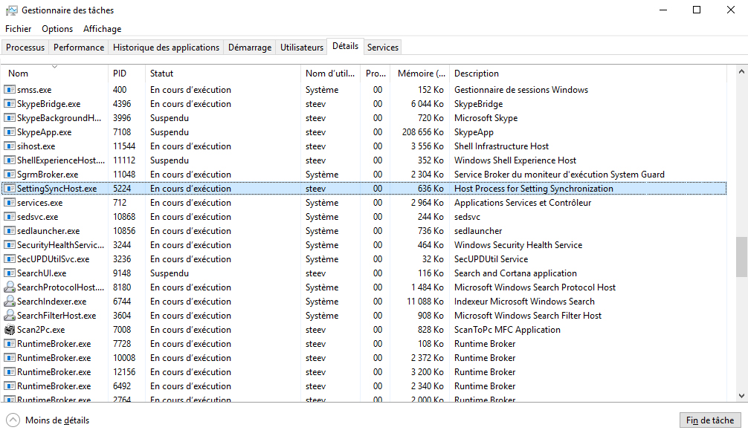Switch to the Services tab
Screen dimensions: 748x436
click(x=383, y=48)
